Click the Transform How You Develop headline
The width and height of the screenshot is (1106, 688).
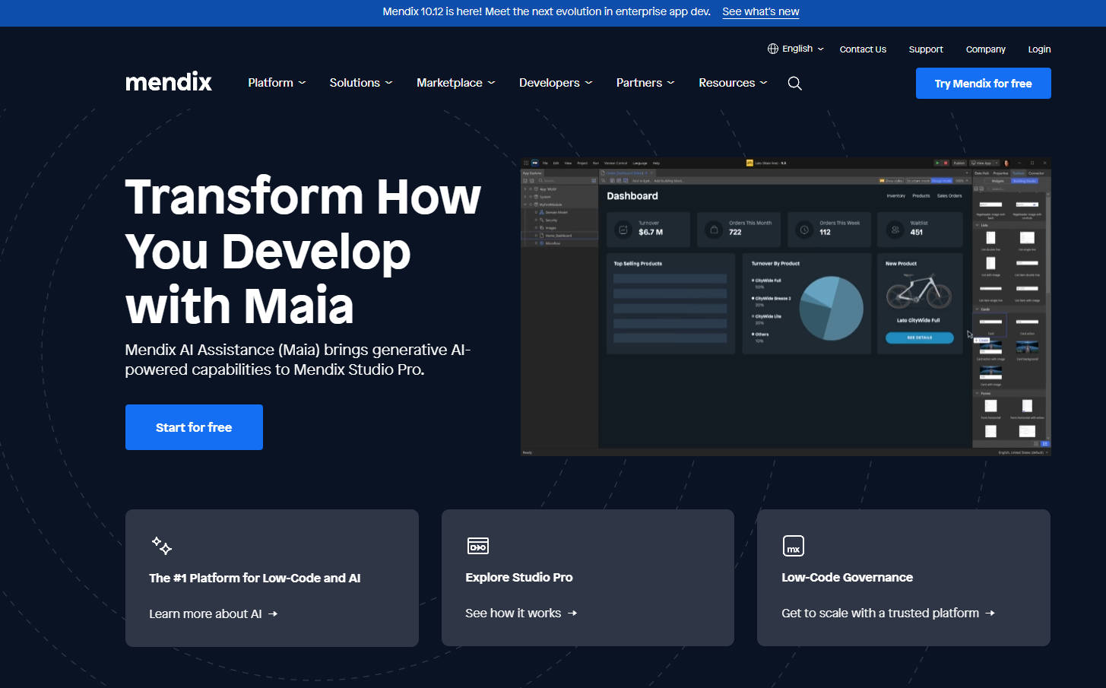303,251
